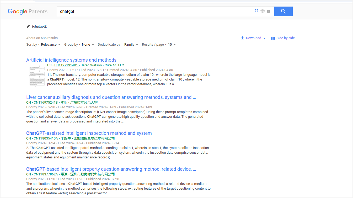
Task: Open ChatGPT-based intelligent property question-answering result
Action: [111, 169]
